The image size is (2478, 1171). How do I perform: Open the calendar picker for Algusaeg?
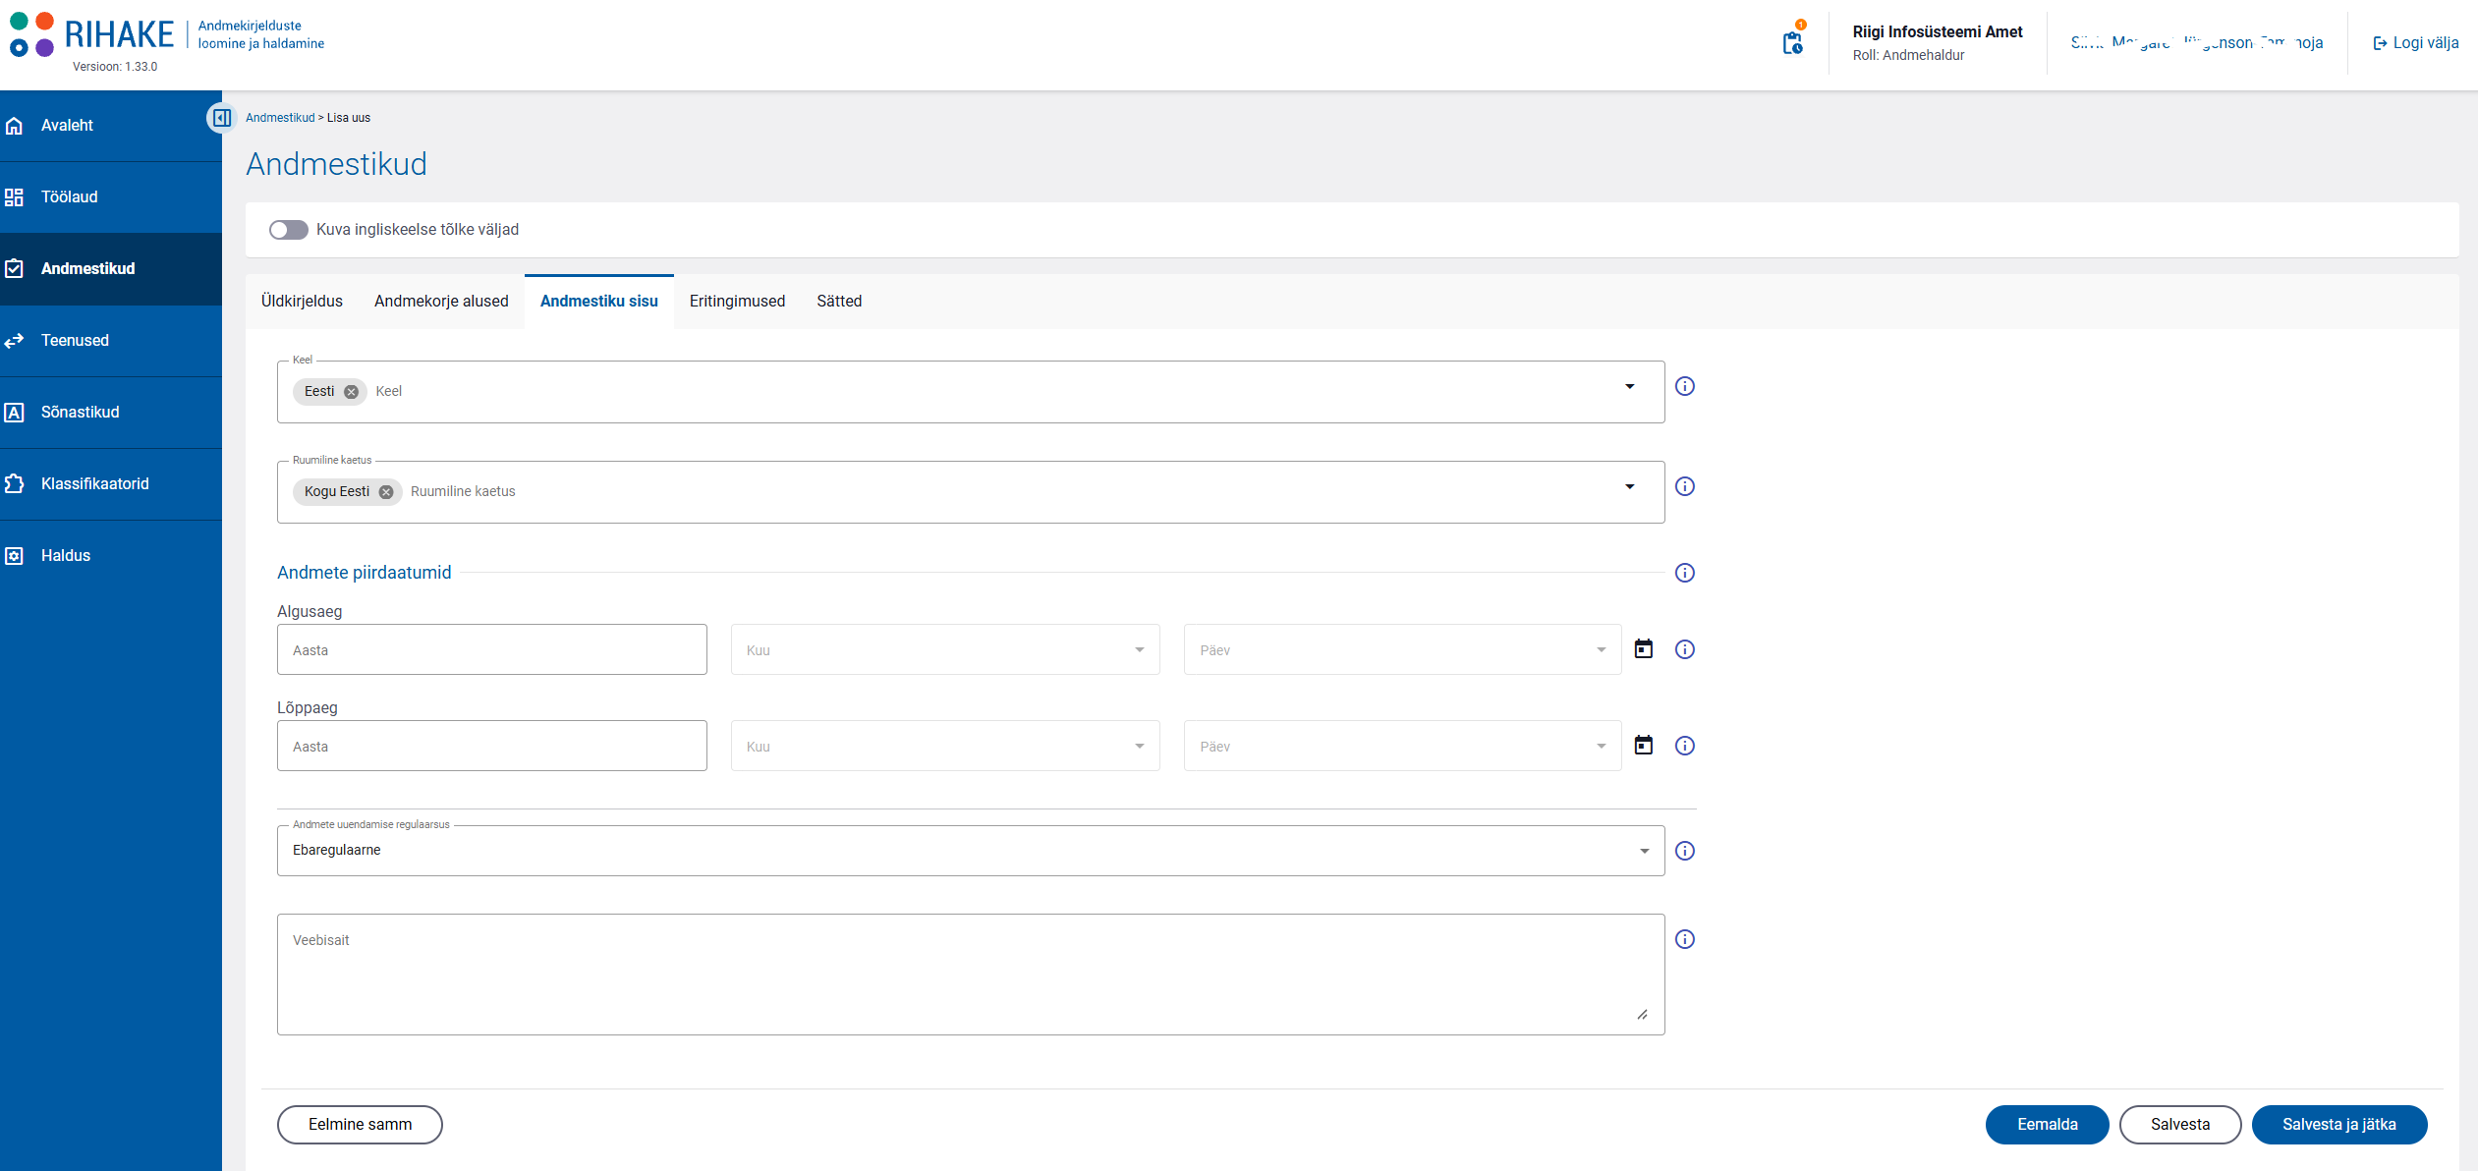pos(1644,649)
